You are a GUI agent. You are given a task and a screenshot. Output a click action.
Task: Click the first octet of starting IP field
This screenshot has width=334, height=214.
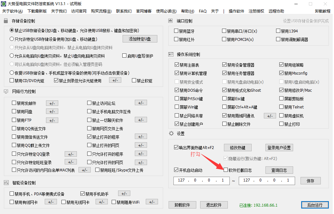[181, 180]
